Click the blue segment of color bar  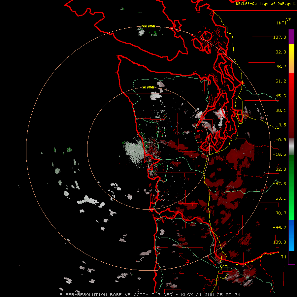(x=291, y=235)
